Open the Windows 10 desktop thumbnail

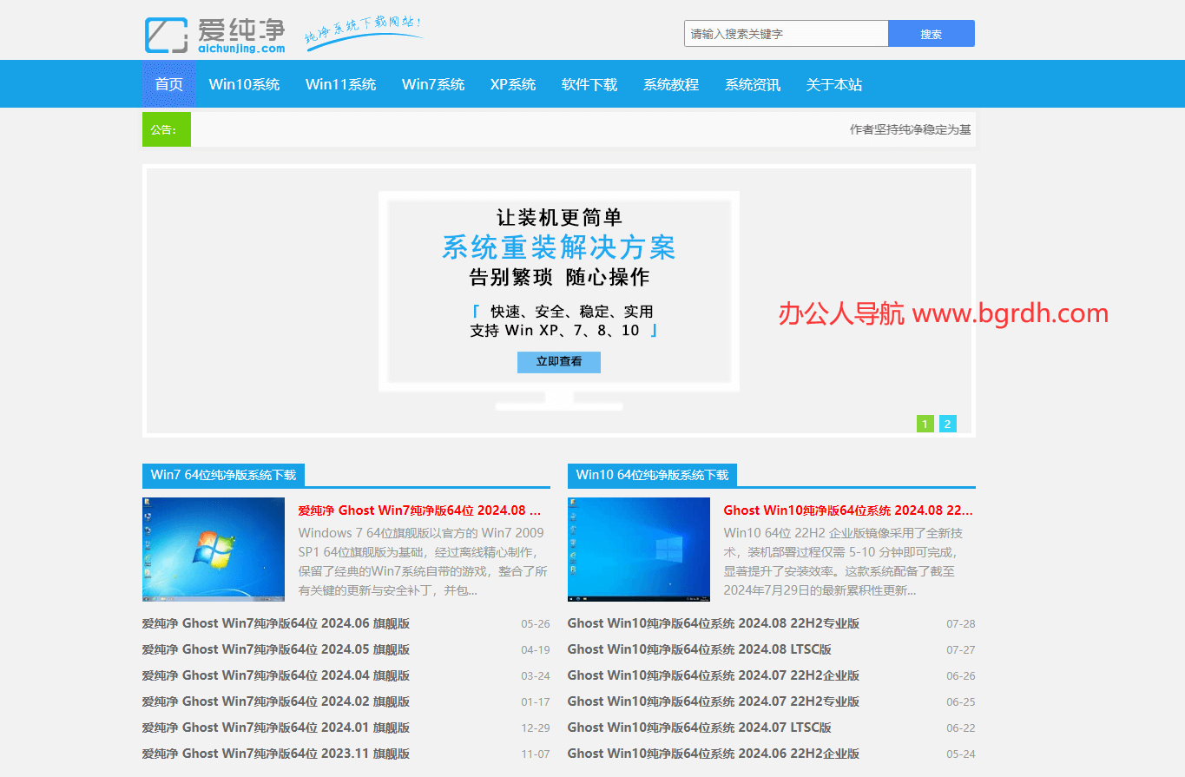[639, 549]
